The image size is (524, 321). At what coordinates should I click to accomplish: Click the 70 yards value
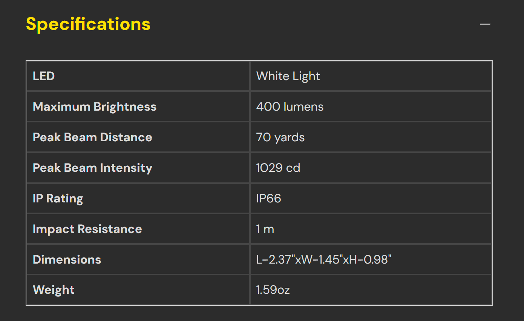point(280,137)
